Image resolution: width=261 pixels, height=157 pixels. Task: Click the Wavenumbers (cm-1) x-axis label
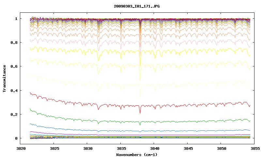point(137,155)
